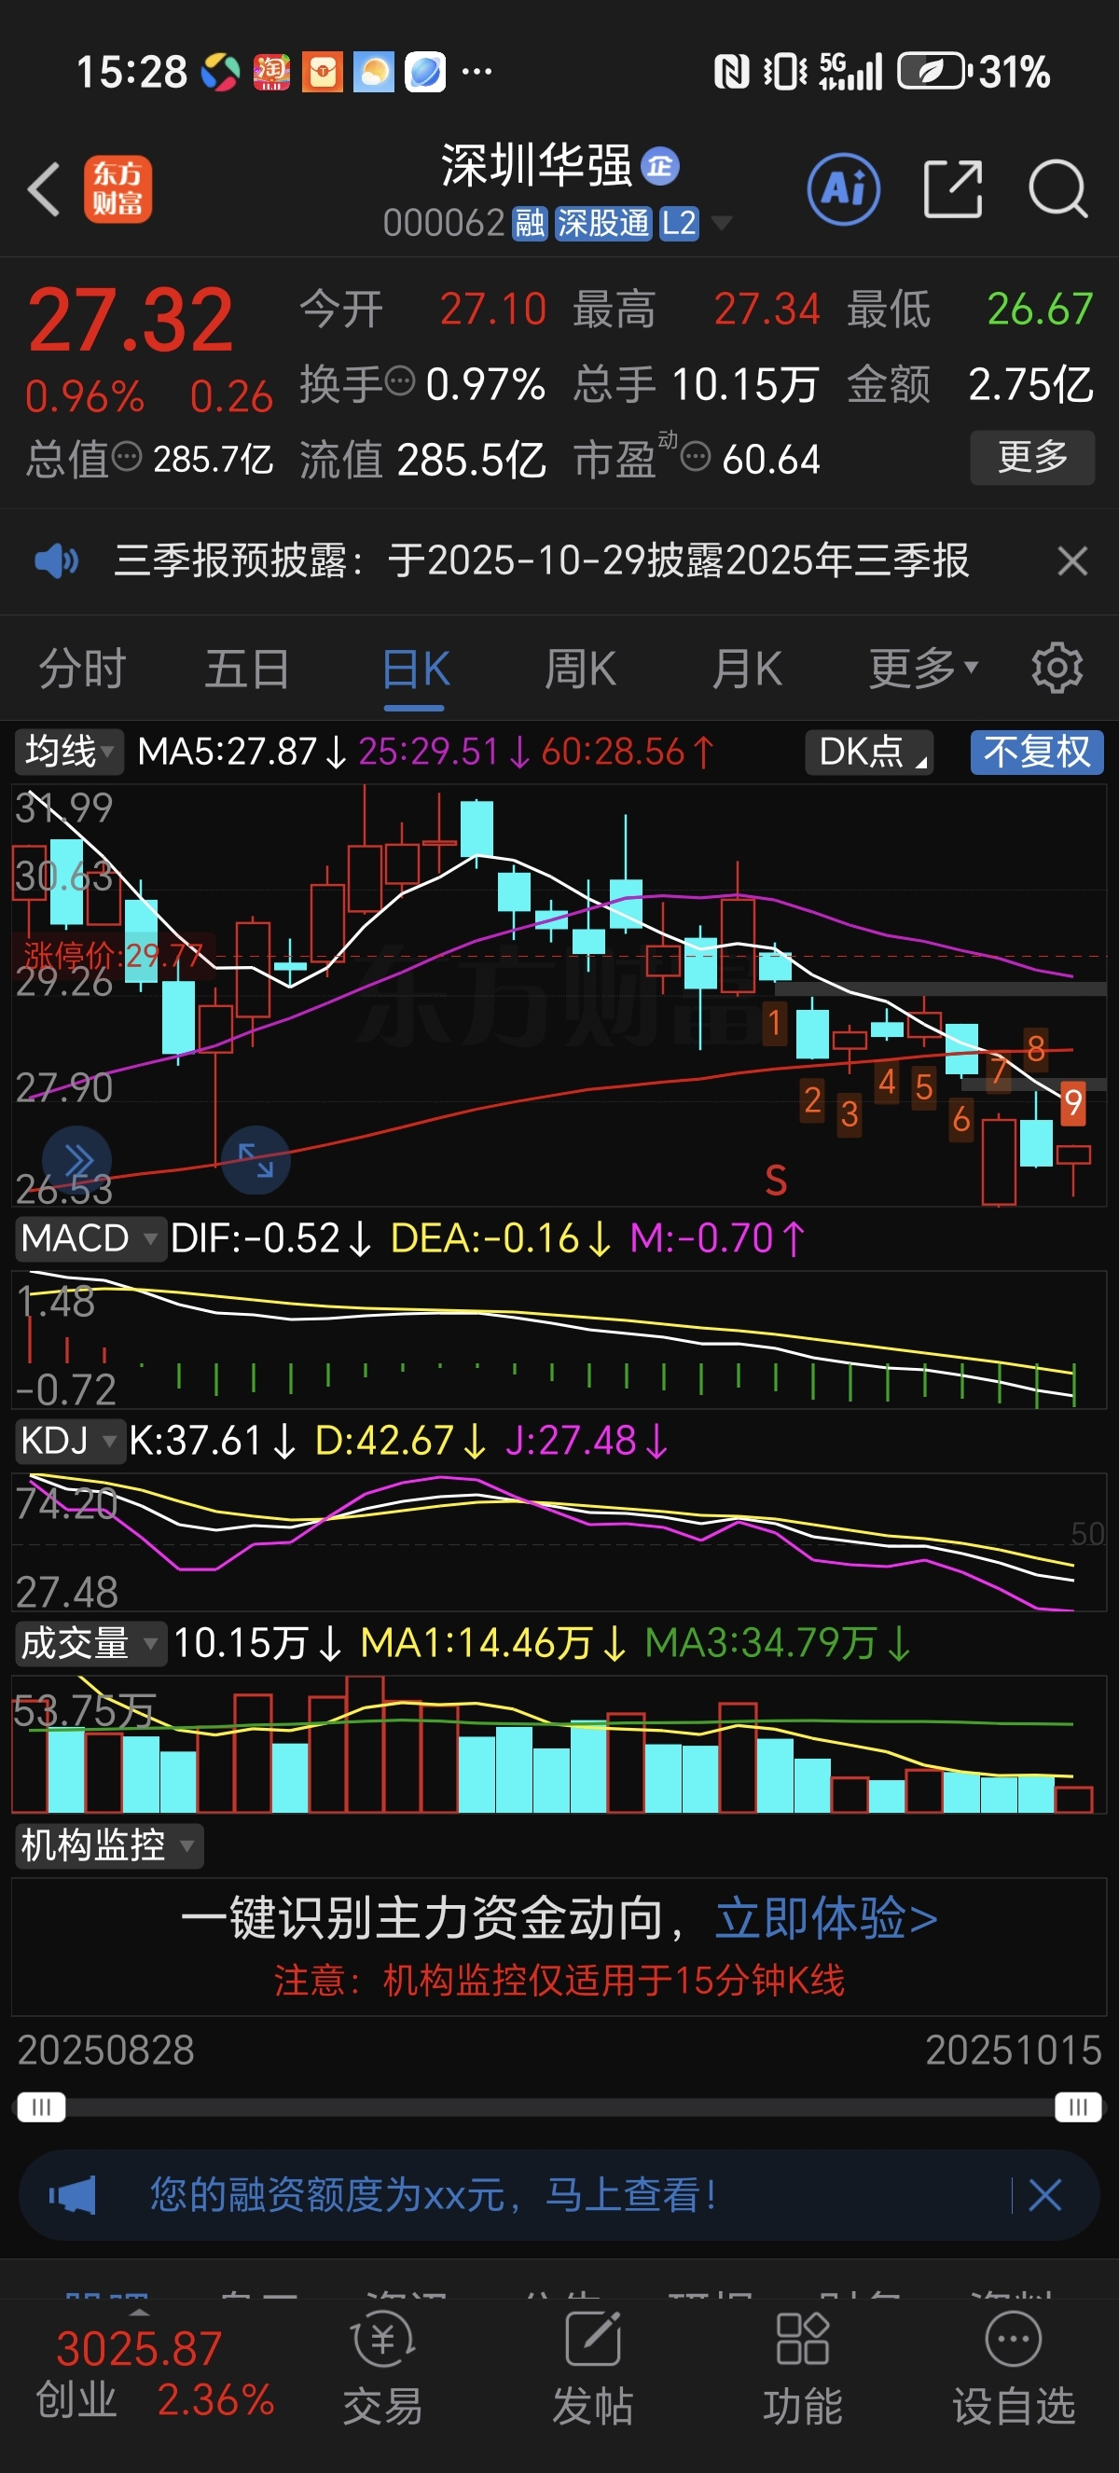Tap the 换手 info smiley icon
Viewport: 1119px width, 2473px height.
tap(399, 381)
